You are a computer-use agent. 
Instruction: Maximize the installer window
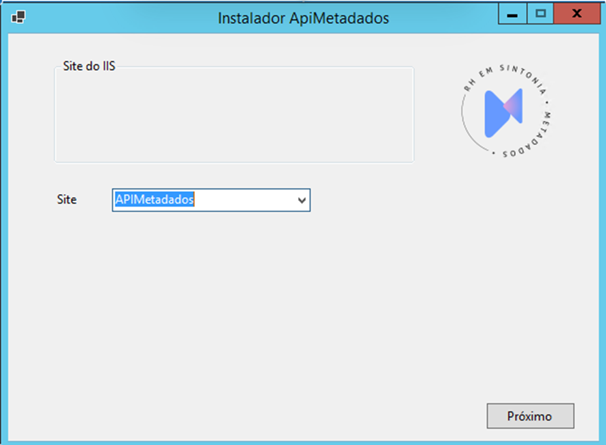click(540, 14)
